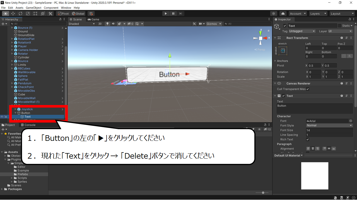Image resolution: width=357 pixels, height=200 pixels.
Task: Toggle scene effects icon
Action: pyautogui.click(x=119, y=24)
